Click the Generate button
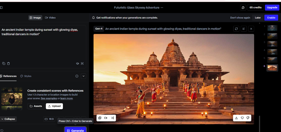The height and width of the screenshot is (132, 281). tap(75, 130)
